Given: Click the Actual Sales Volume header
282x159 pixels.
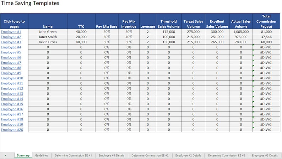Looking at the screenshot, I should click(241, 21).
